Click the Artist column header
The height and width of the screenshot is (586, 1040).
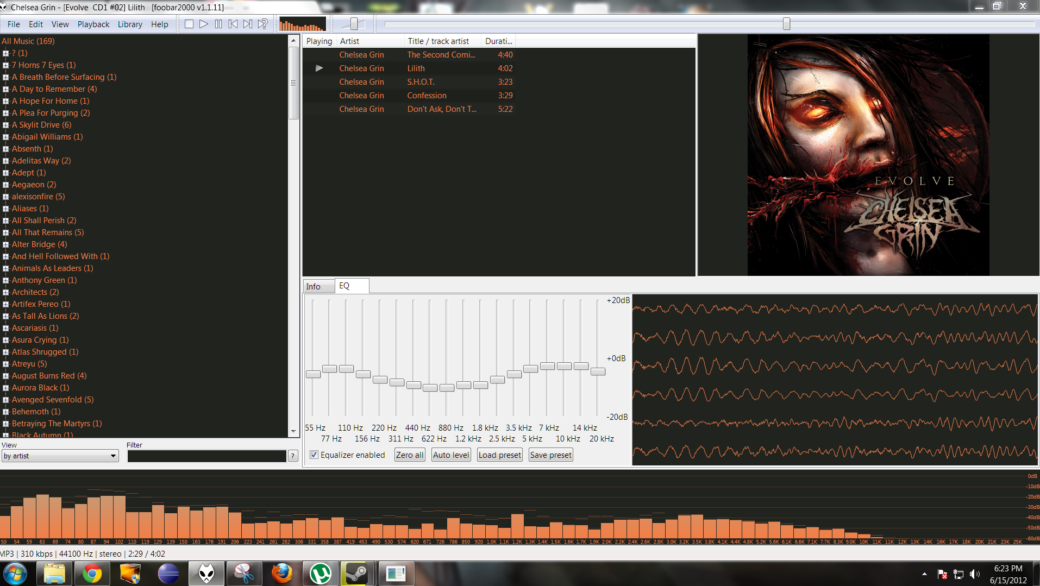coord(371,41)
